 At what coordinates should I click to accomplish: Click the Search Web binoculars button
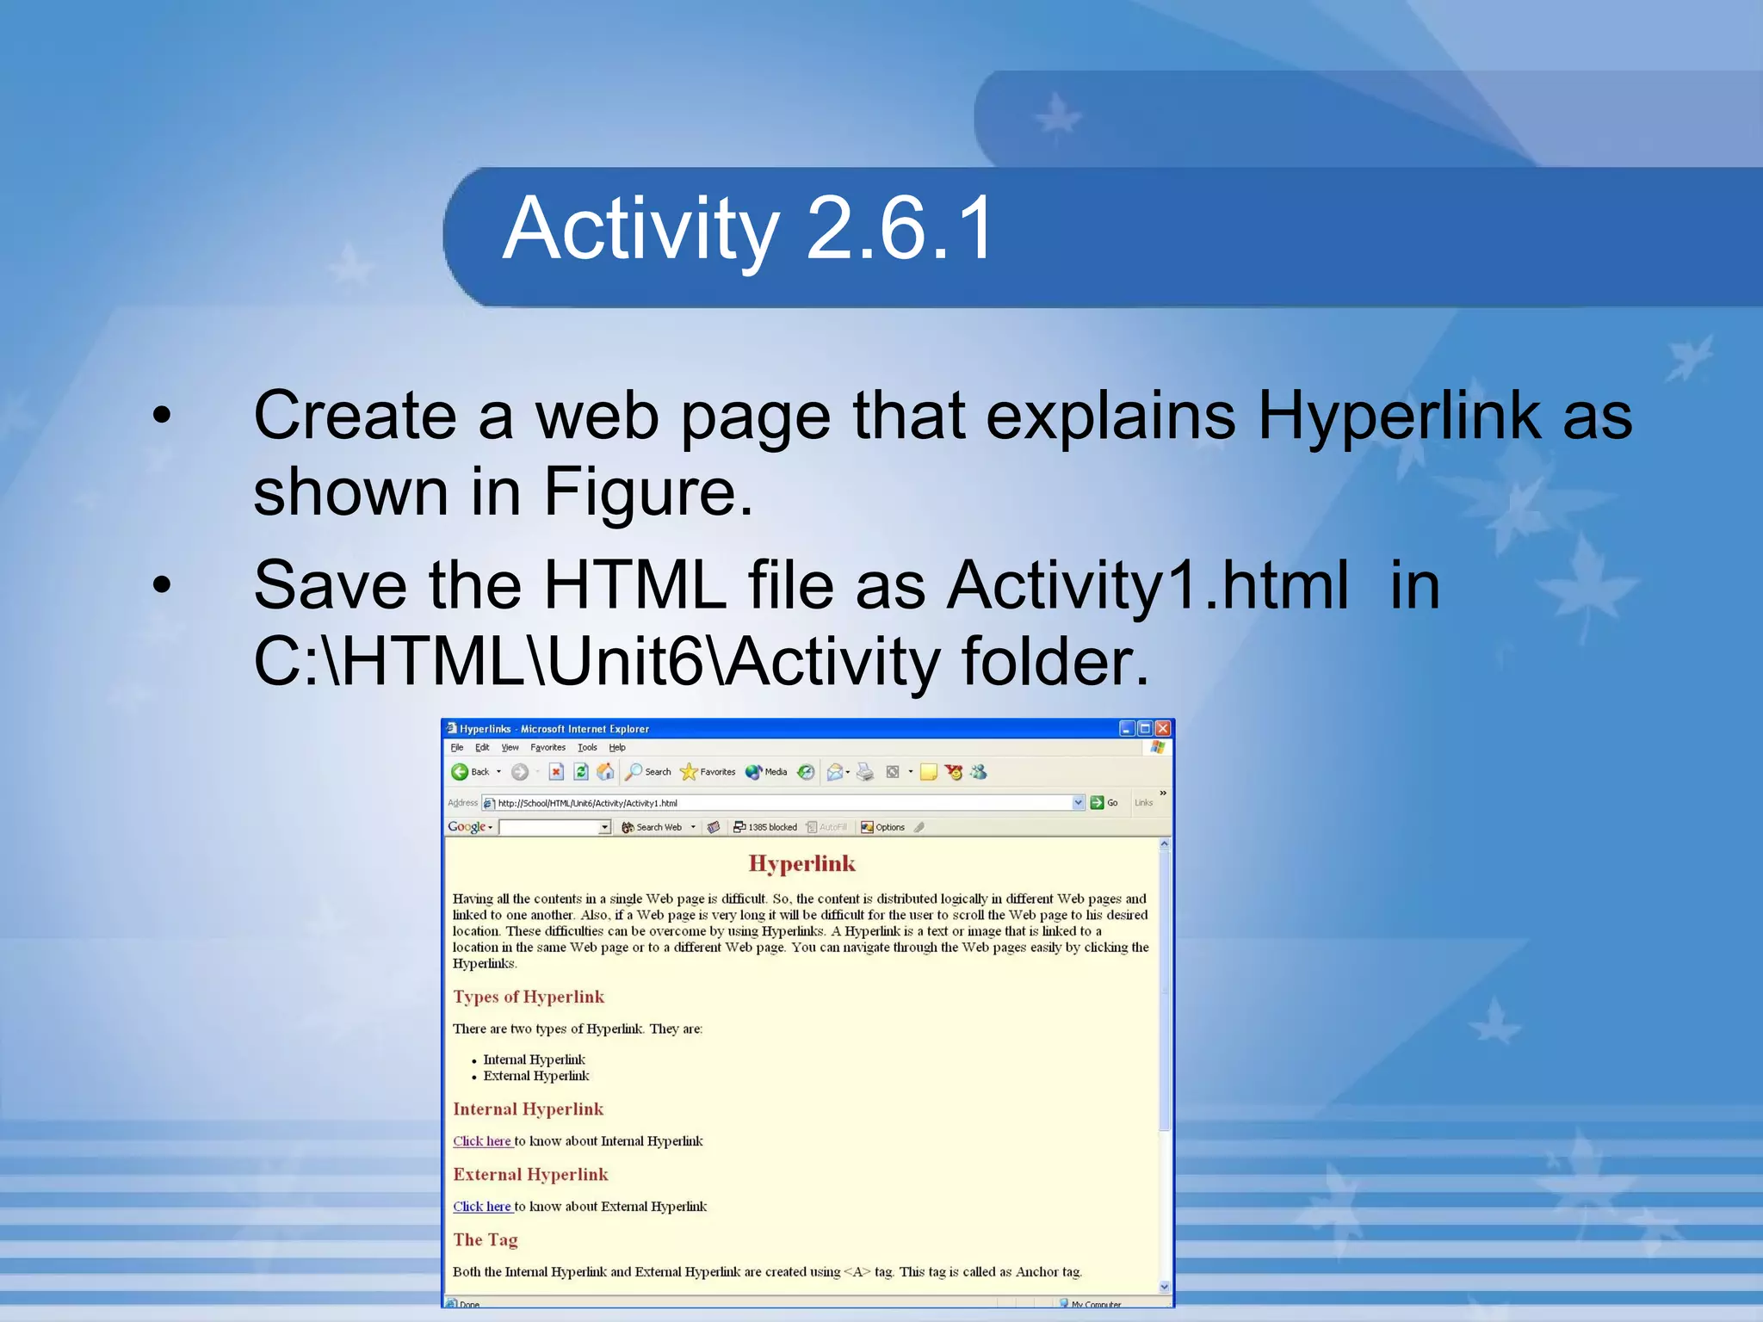click(652, 827)
